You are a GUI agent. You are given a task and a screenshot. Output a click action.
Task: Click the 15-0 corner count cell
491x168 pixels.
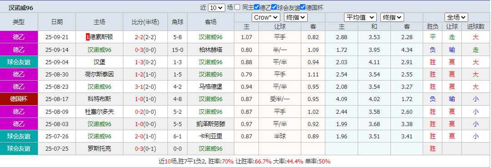pos(177,50)
